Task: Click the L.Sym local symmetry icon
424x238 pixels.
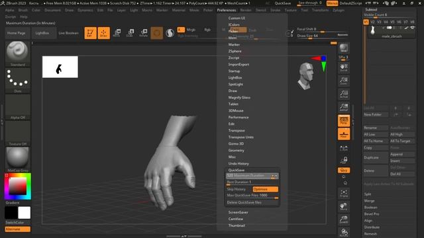Action: tap(344, 148)
